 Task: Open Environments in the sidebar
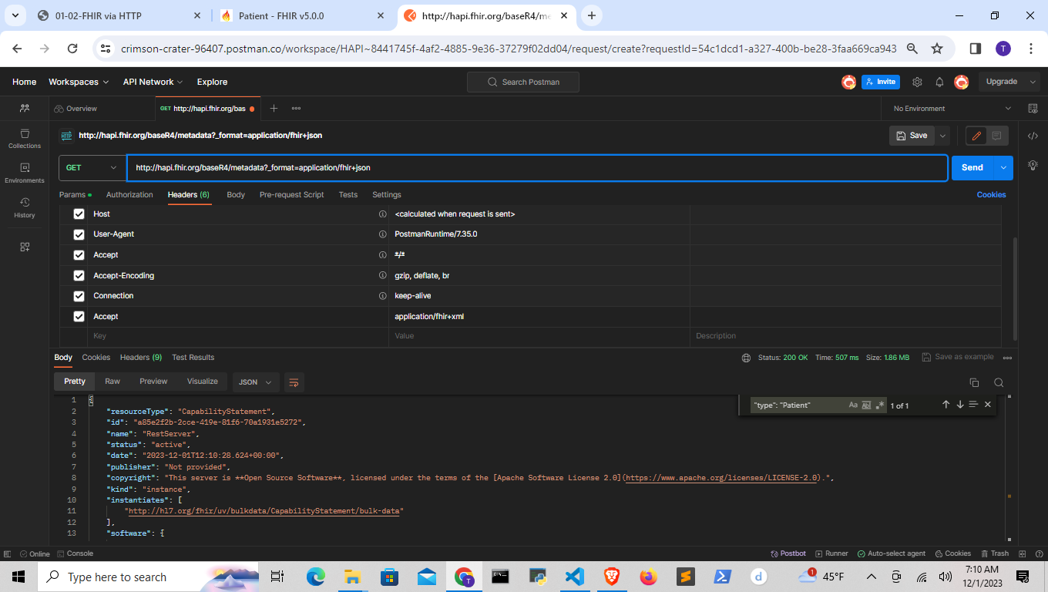[25, 173]
